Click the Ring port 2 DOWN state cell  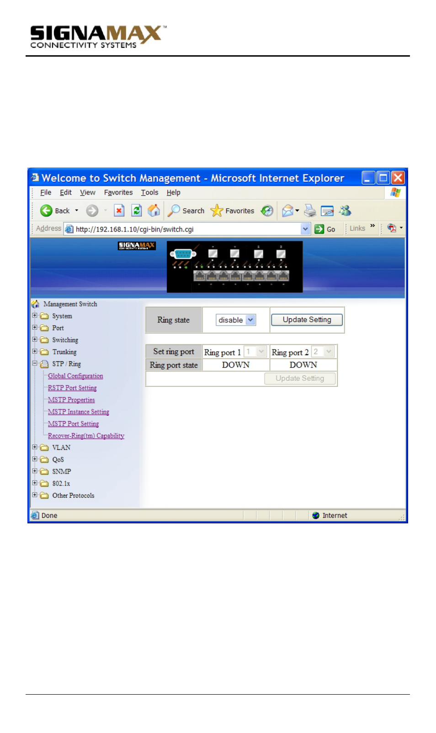(x=303, y=365)
